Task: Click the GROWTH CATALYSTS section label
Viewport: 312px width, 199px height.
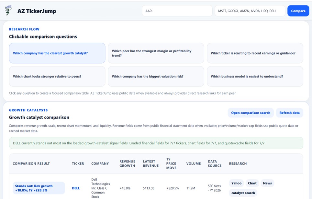Action: [x=28, y=110]
